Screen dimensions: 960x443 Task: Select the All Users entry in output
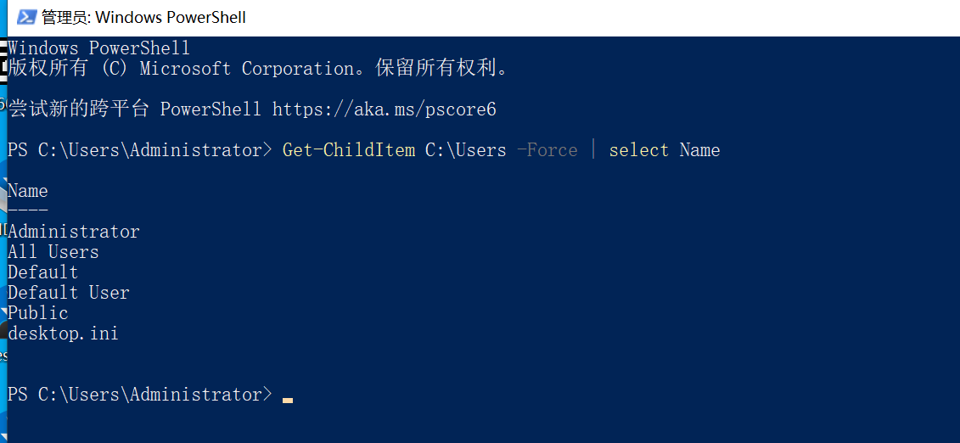(53, 252)
